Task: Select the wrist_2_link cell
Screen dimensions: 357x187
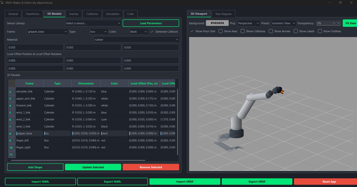Action: pyautogui.click(x=29, y=120)
